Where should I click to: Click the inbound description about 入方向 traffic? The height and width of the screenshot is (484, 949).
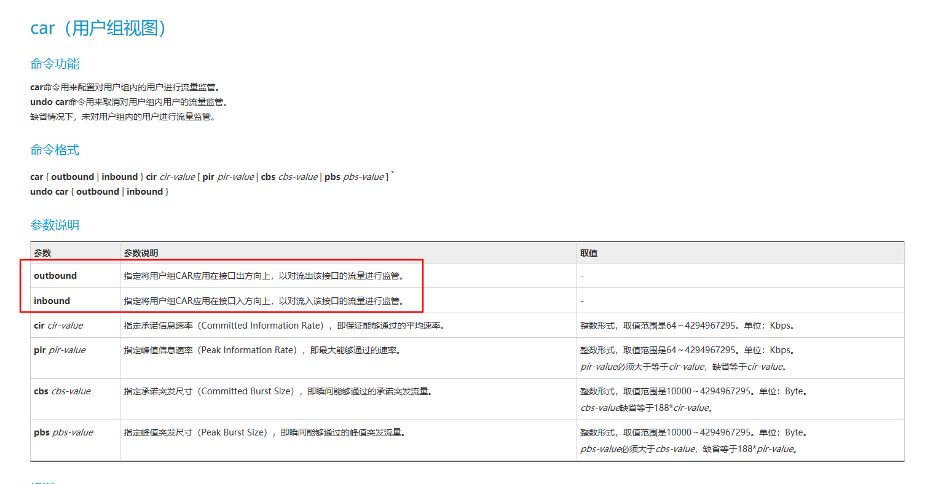tap(265, 301)
